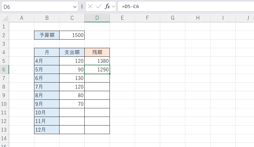
Task: Click the 月 header cell
Action: 47,52
